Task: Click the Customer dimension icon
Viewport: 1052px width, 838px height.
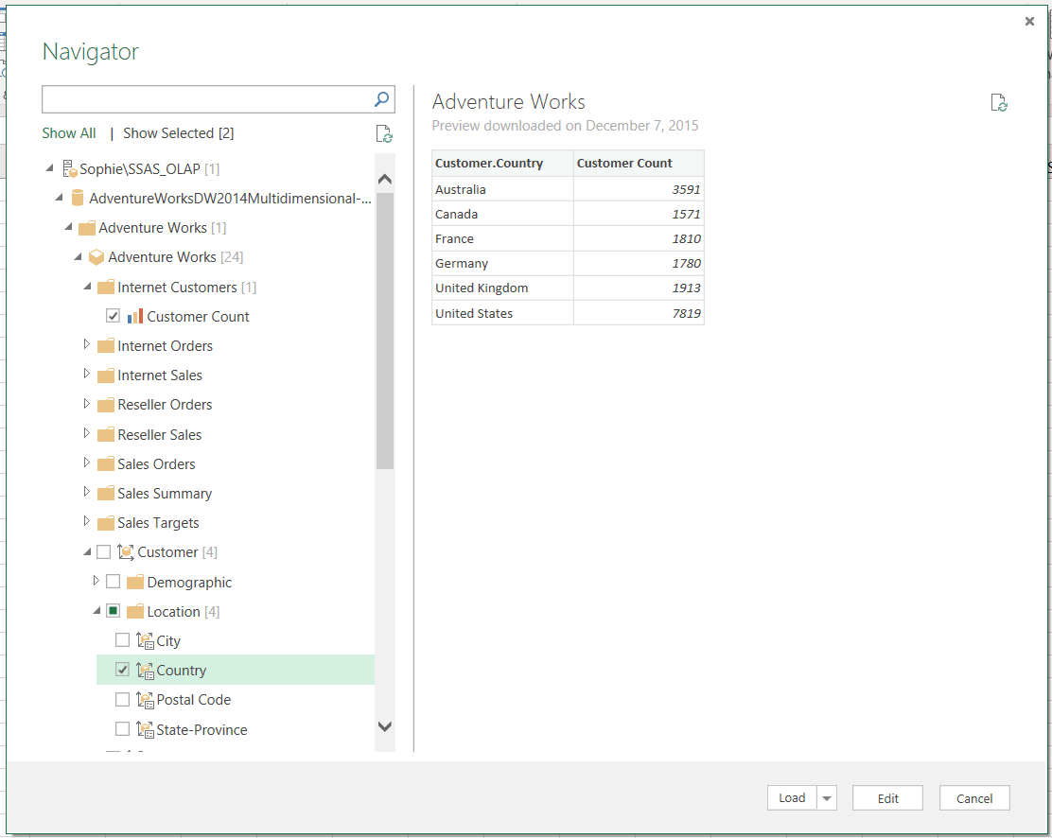Action: tap(125, 552)
